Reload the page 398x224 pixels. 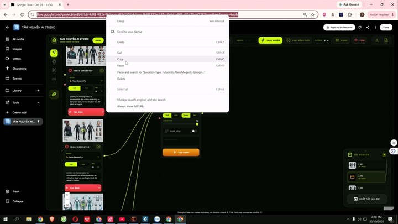tap(22, 15)
